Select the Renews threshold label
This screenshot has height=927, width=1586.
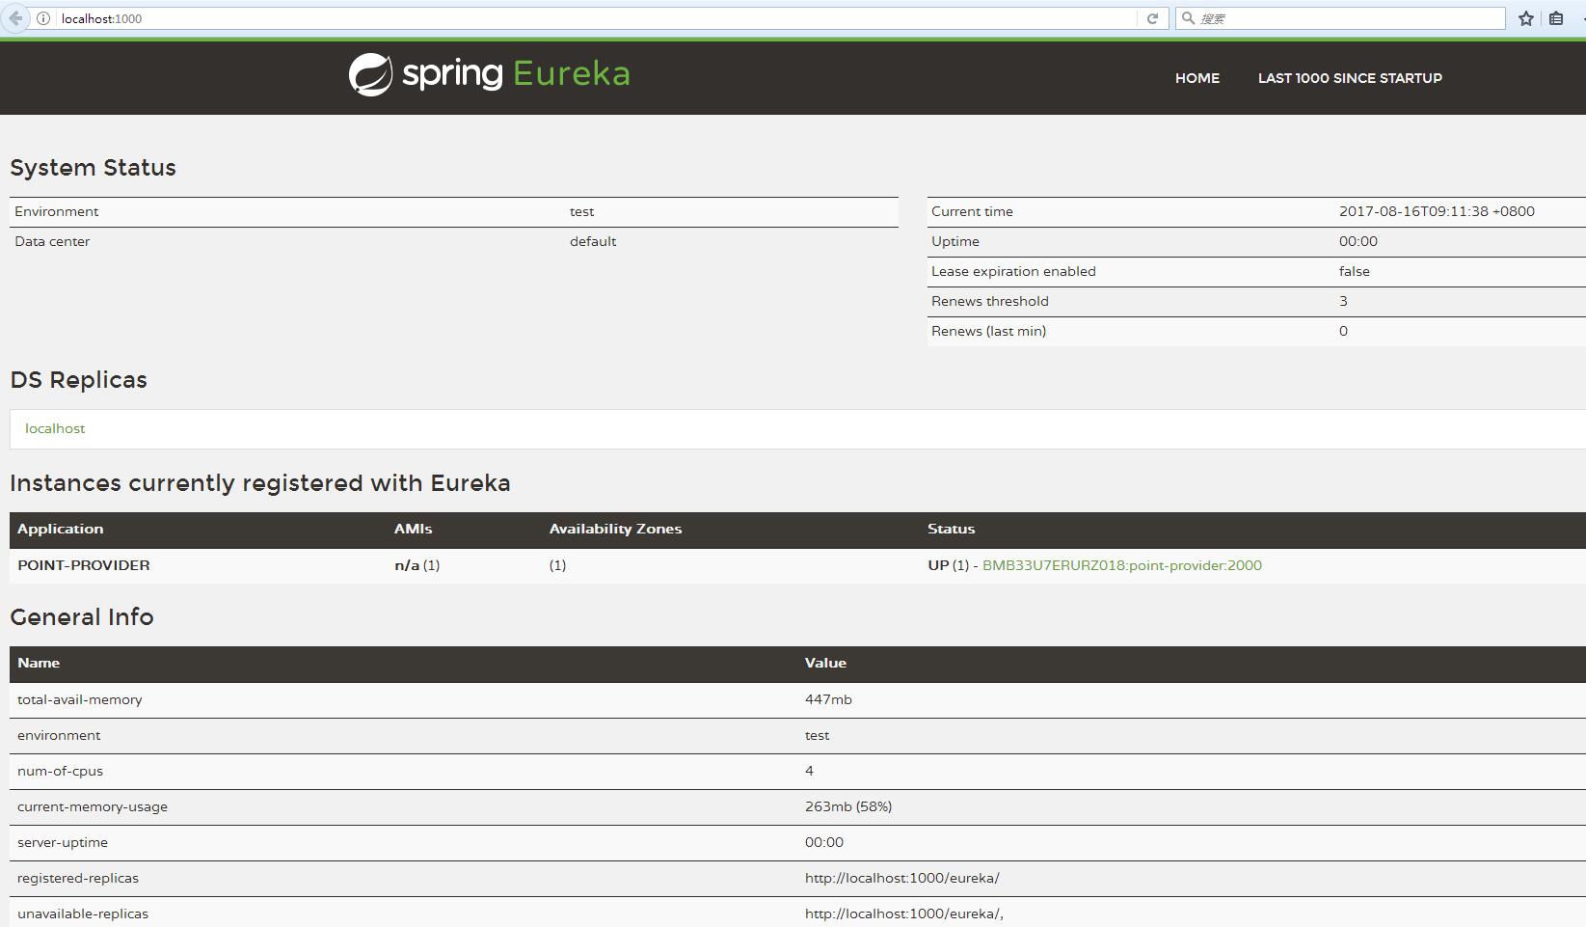point(989,301)
